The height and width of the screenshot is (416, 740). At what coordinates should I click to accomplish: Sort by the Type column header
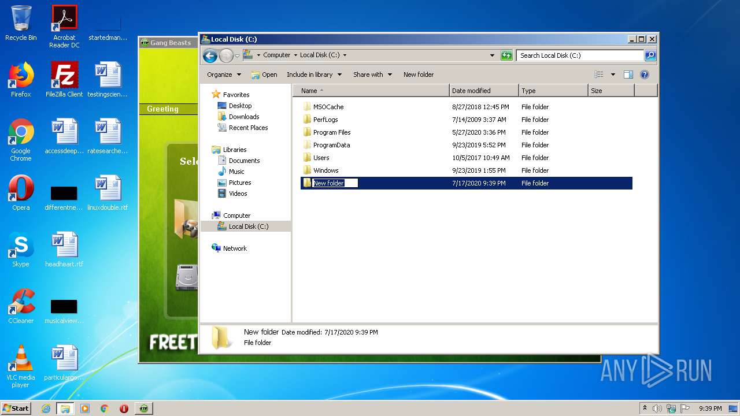click(553, 91)
